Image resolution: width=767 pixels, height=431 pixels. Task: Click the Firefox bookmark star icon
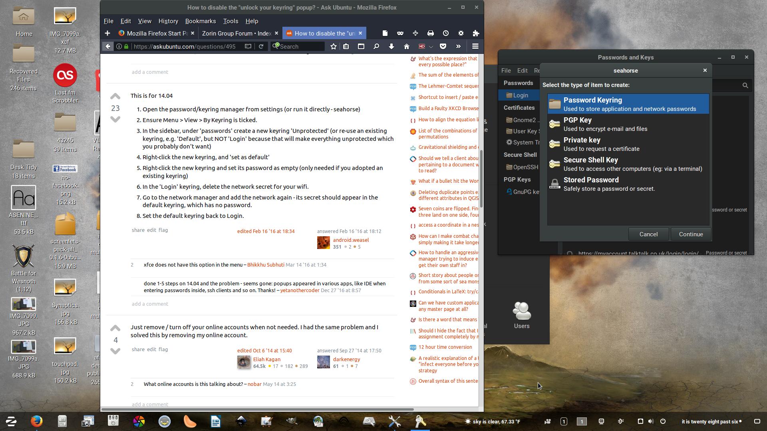point(334,46)
